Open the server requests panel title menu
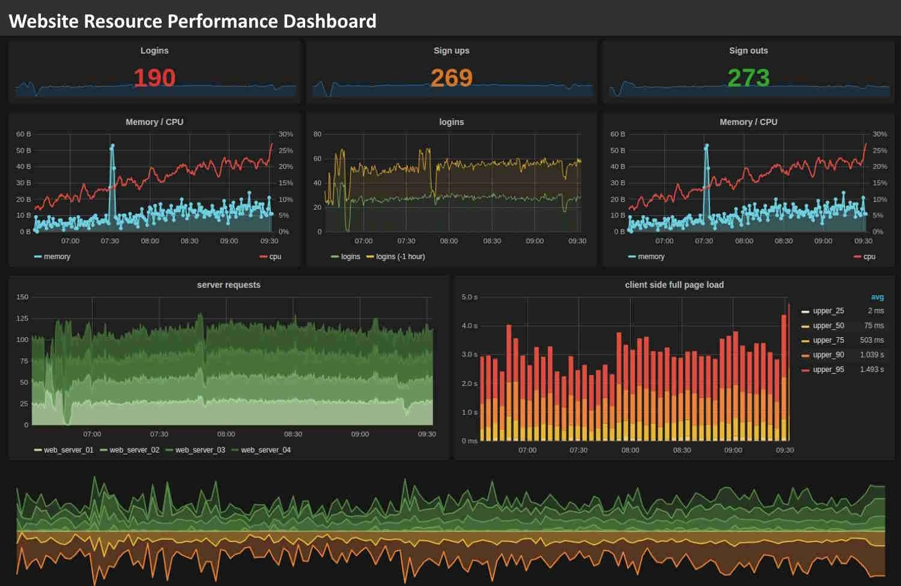Viewport: 901px width, 586px height. click(x=228, y=284)
